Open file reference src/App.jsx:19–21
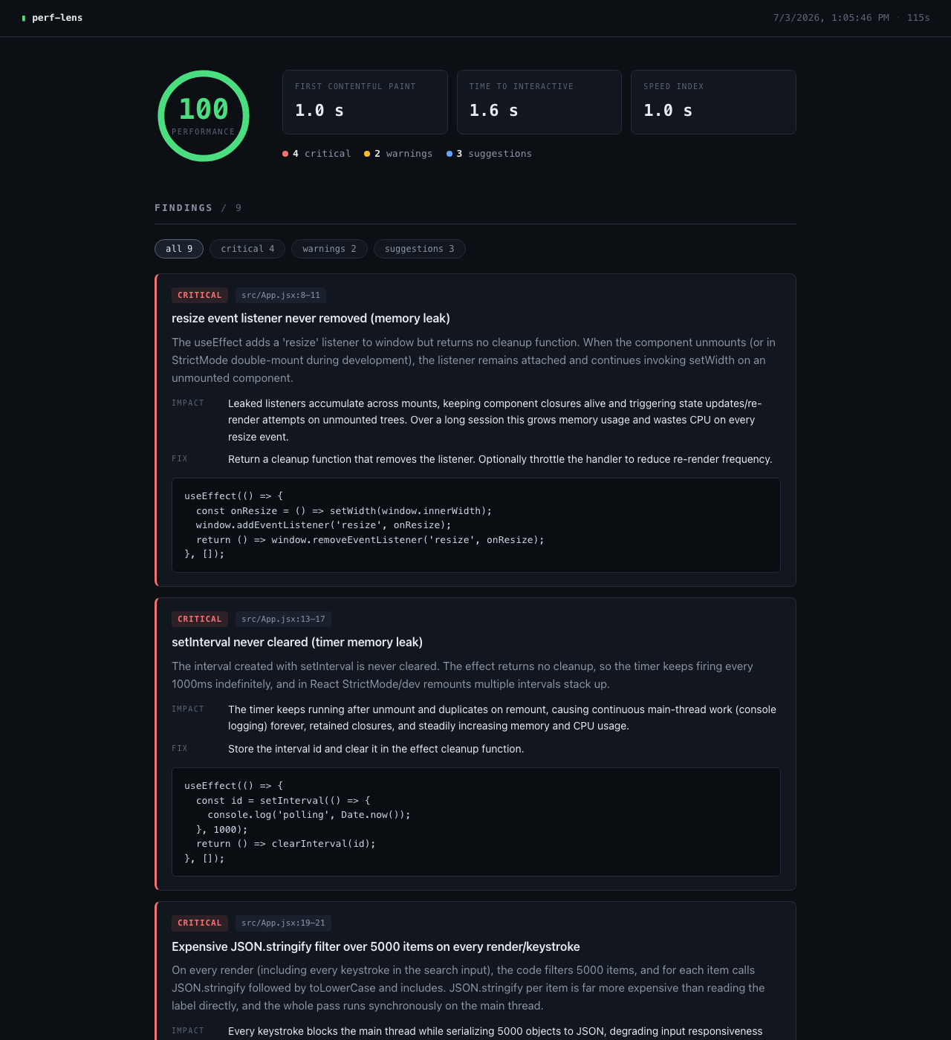951x1040 pixels. coord(283,923)
